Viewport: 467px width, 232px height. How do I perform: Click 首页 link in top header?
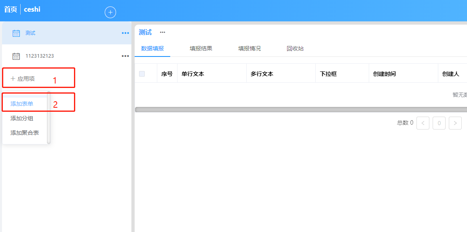[x=11, y=9]
